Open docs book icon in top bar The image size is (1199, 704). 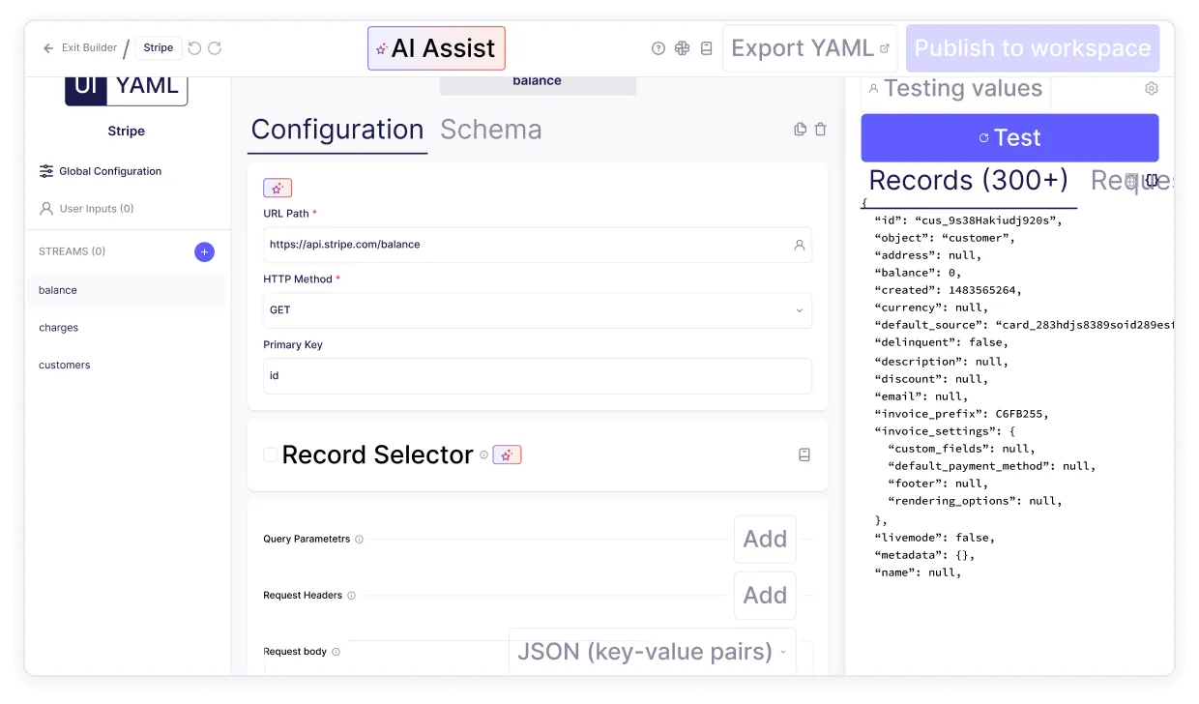tap(707, 48)
